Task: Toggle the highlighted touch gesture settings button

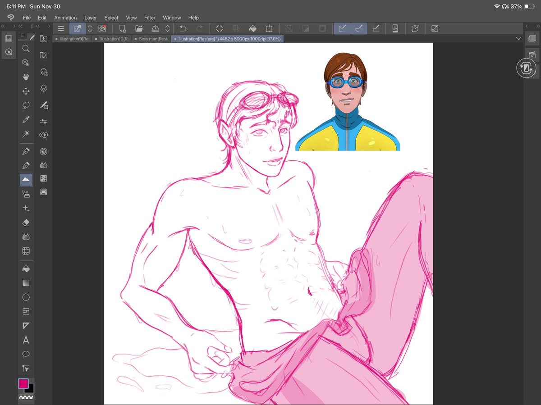Action: tap(78, 28)
